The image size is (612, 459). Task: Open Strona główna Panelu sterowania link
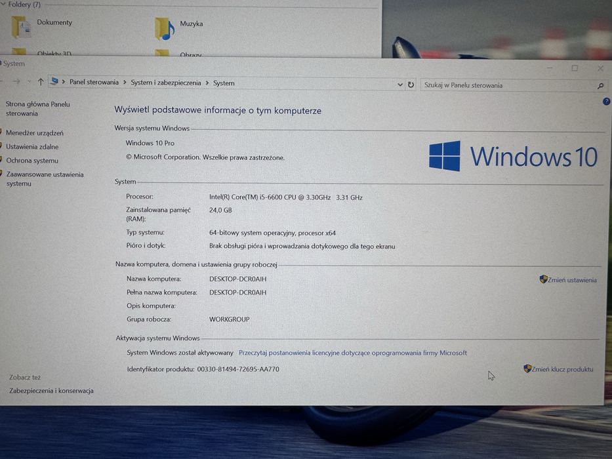click(37, 108)
